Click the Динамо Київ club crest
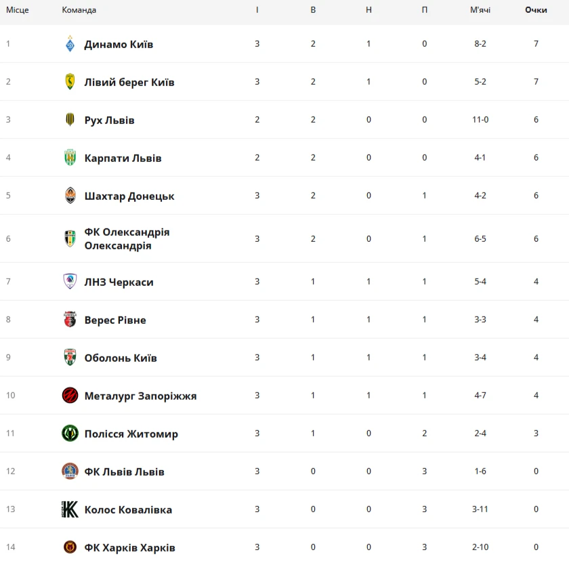Screen dimensions: 569x563 70,44
